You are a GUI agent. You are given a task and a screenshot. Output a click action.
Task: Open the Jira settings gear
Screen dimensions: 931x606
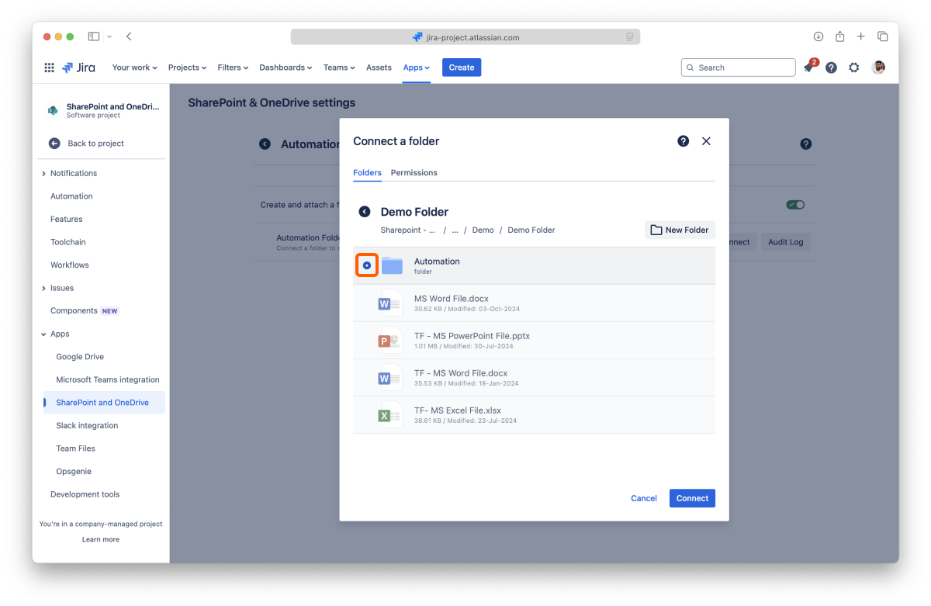click(x=854, y=68)
